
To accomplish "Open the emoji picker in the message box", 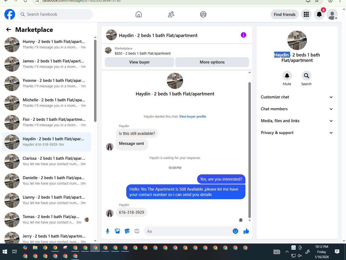I will click(x=235, y=231).
